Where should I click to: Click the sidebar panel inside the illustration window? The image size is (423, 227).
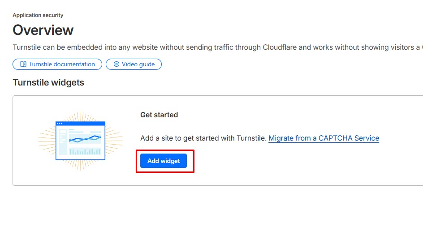[x=62, y=142]
